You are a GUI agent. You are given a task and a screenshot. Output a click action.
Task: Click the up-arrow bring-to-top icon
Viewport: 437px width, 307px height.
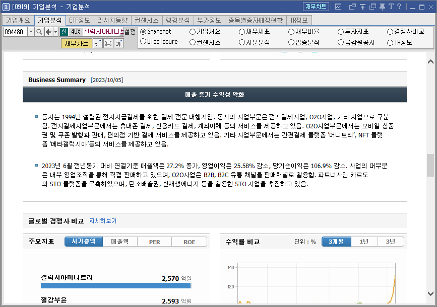click(362, 7)
